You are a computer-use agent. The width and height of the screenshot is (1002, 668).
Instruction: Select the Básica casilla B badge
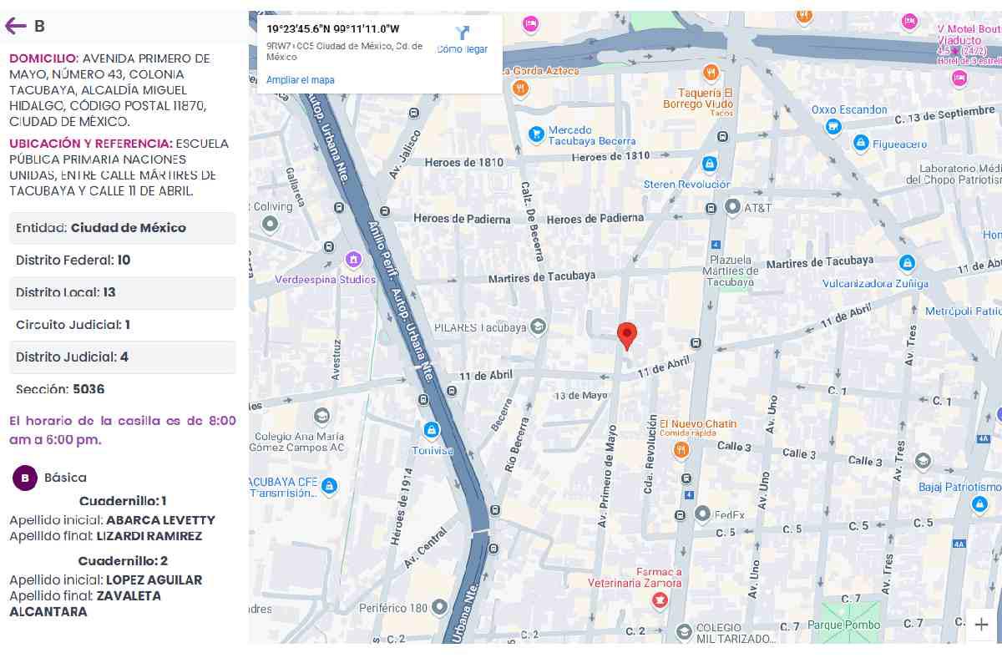click(25, 478)
